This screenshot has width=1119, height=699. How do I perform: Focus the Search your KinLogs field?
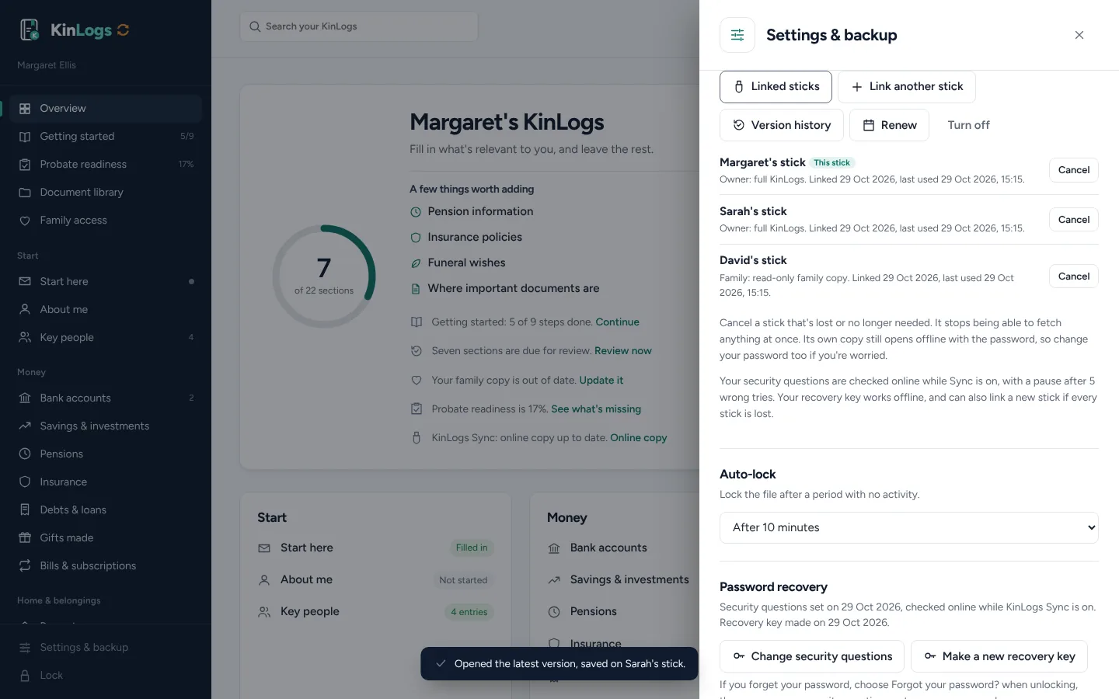point(359,26)
